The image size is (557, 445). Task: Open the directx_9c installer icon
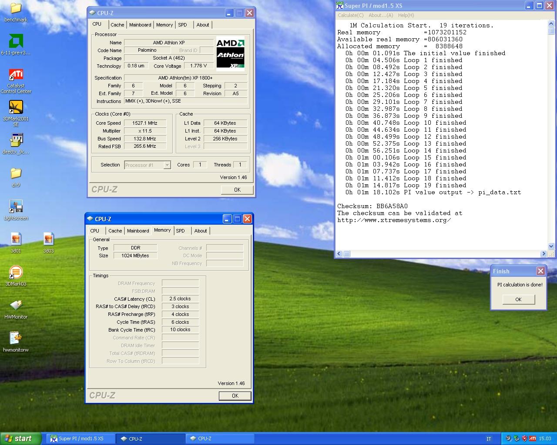pyautogui.click(x=16, y=144)
